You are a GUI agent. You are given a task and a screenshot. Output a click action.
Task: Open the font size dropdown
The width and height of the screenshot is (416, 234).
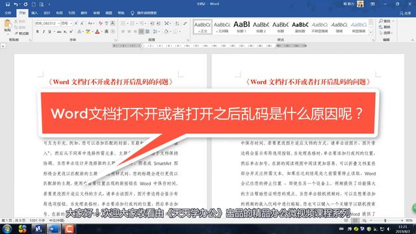tap(71, 23)
